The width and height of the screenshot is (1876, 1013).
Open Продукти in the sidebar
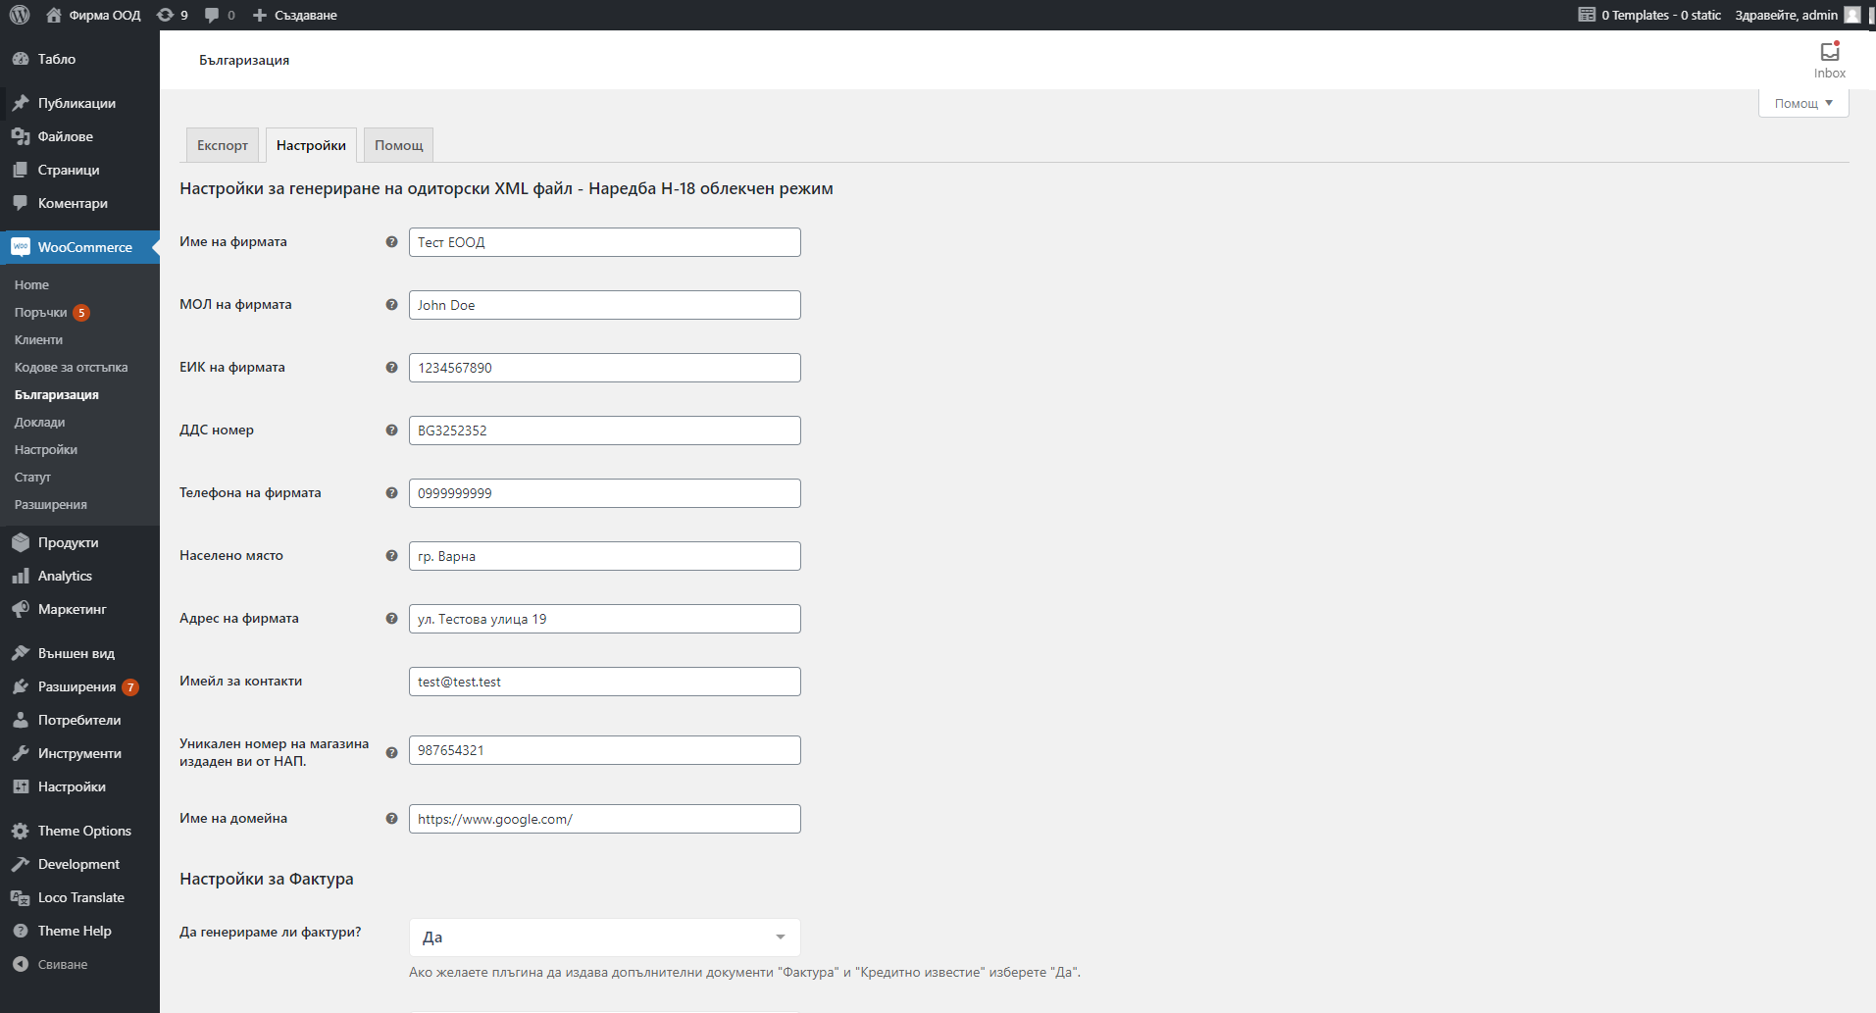coord(79,542)
